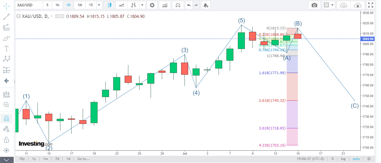Select the Text annotation tool
This screenshot has width=381, height=163.
(6, 49)
